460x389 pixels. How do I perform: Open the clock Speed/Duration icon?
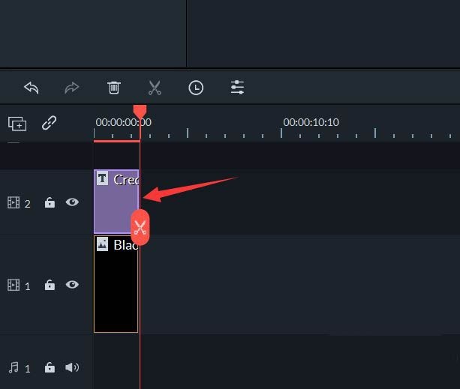(x=196, y=88)
